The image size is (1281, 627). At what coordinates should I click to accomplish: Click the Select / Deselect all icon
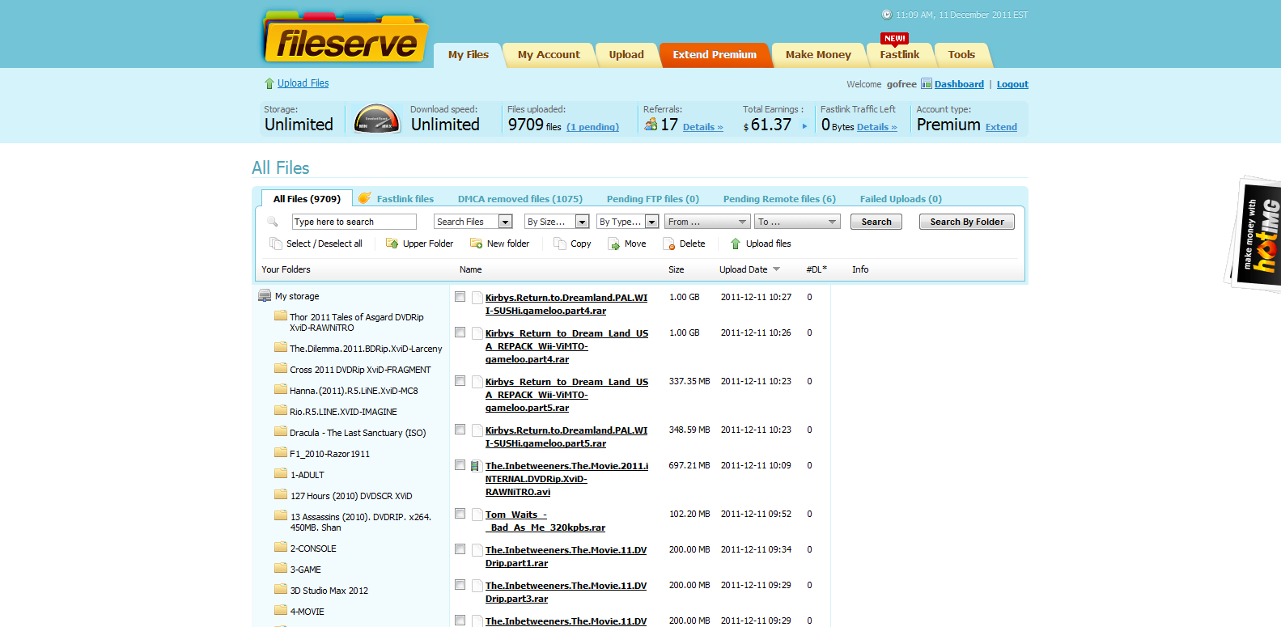(276, 244)
